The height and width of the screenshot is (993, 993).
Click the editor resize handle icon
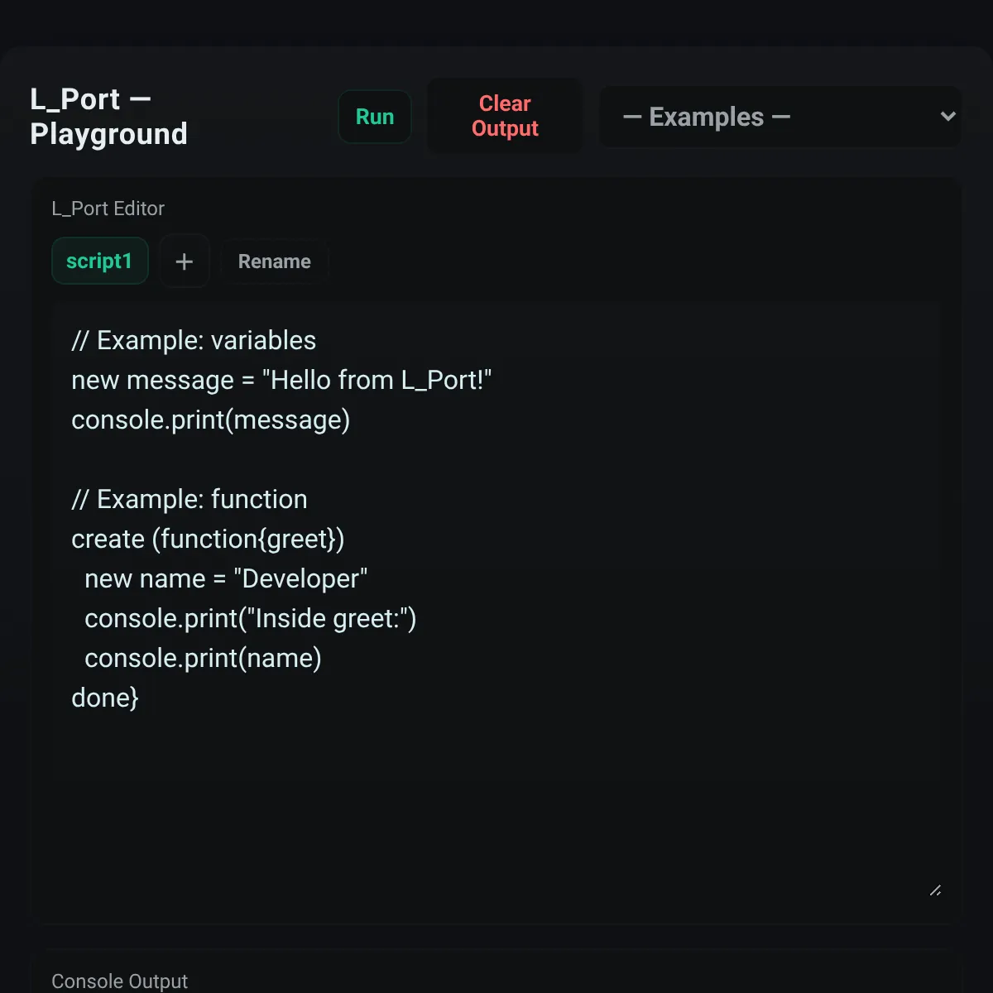pos(935,890)
